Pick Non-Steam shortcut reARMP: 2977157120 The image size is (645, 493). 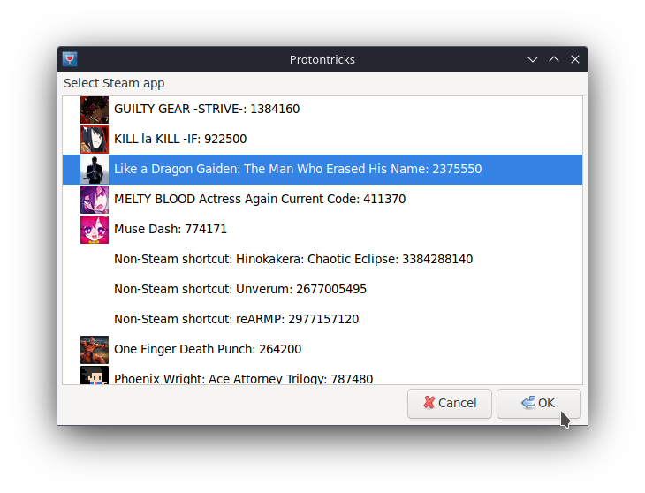click(322, 320)
